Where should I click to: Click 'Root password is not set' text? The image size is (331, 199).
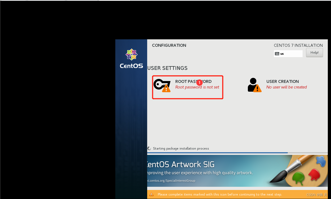click(197, 87)
